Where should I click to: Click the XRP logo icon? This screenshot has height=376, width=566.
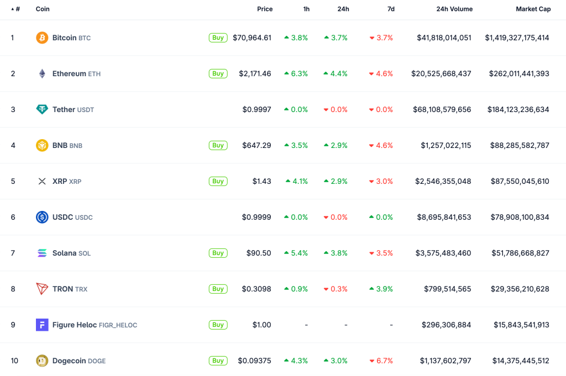point(42,181)
